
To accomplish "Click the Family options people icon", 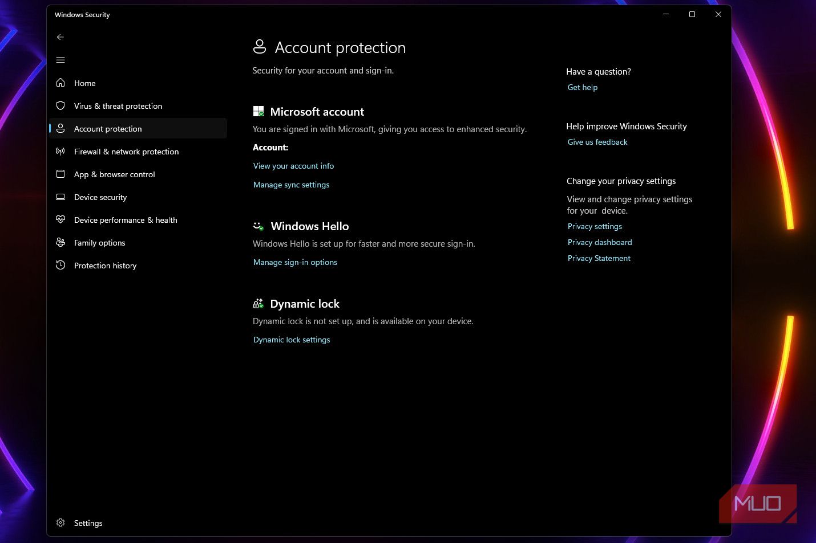I will 60,243.
